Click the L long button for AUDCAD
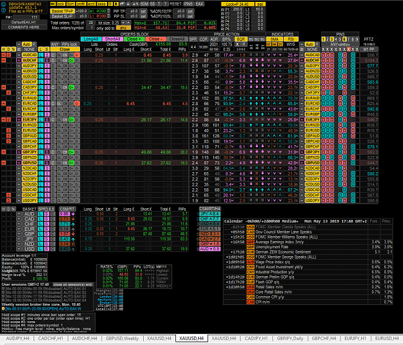The height and width of the screenshot is (345, 403). tap(41, 55)
